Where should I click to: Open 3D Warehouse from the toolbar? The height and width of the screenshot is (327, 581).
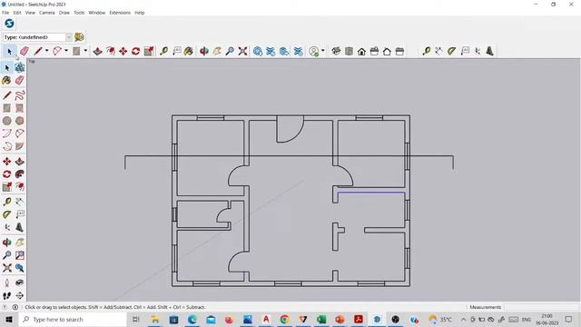click(258, 51)
